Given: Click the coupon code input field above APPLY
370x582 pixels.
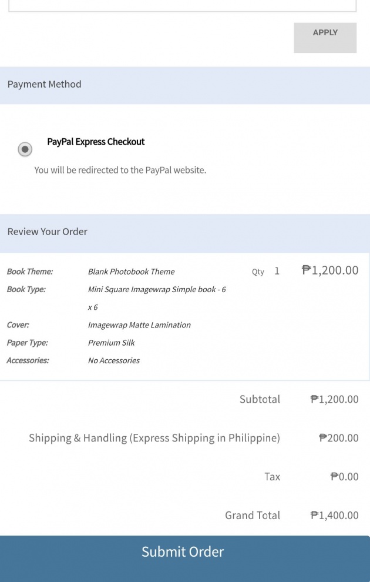Looking at the screenshot, I should pyautogui.click(x=183, y=5).
